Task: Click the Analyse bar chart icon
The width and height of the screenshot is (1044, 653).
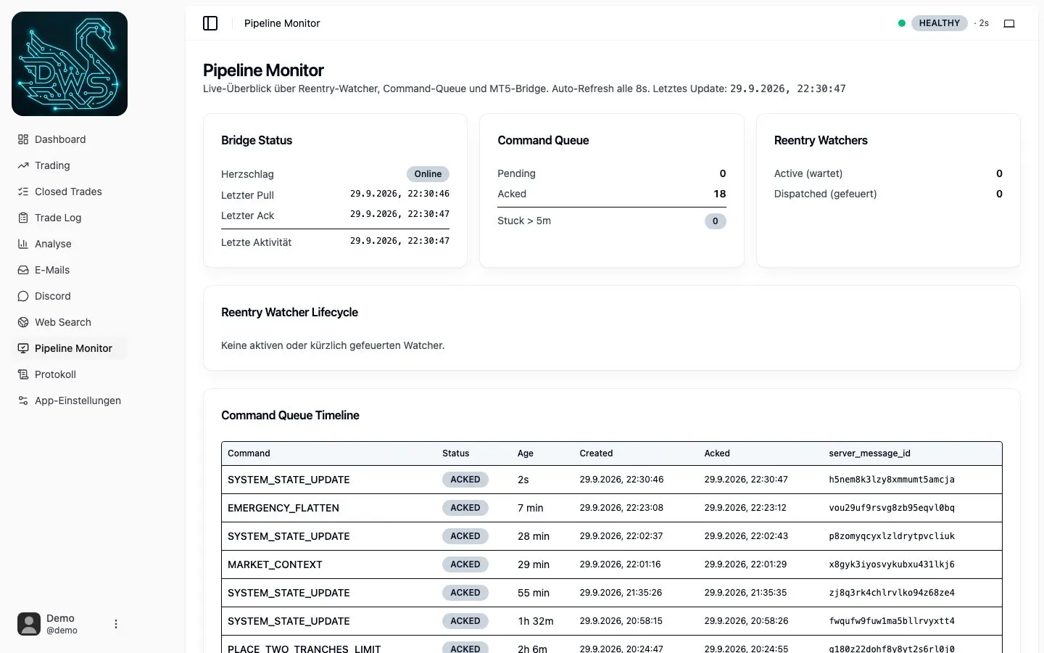Action: tap(23, 244)
